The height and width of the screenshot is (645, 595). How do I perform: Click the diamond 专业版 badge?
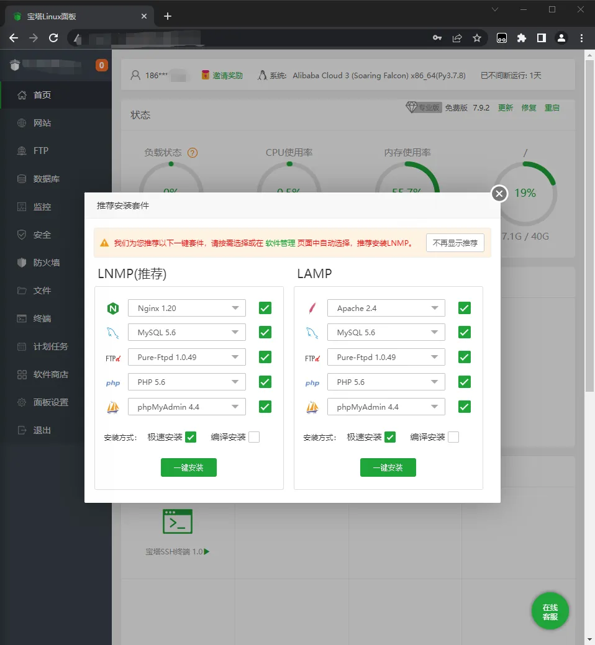[424, 107]
